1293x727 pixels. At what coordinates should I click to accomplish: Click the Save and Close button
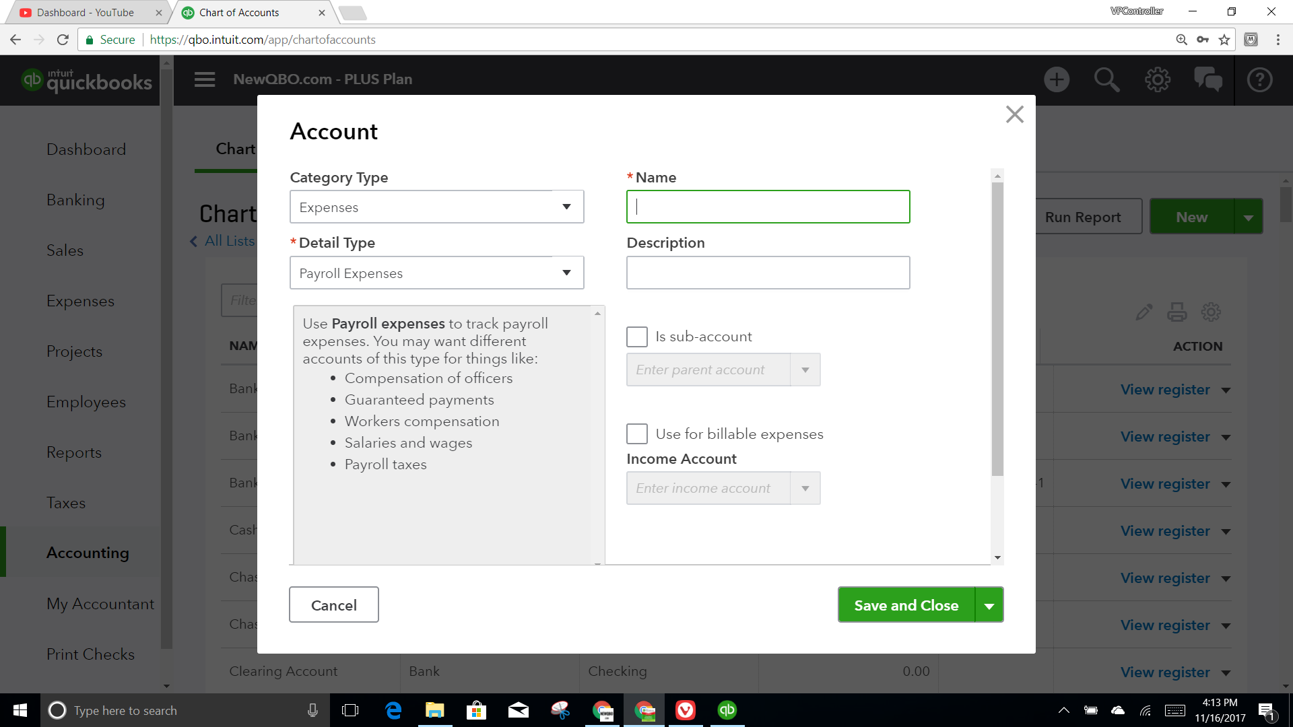(x=906, y=605)
